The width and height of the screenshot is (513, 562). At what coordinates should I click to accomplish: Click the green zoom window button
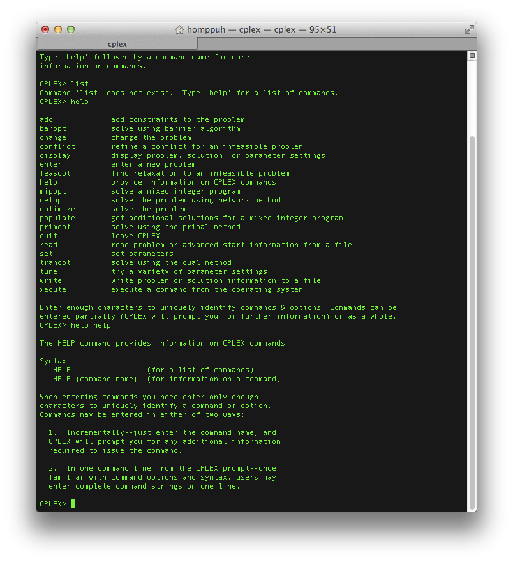pyautogui.click(x=71, y=29)
